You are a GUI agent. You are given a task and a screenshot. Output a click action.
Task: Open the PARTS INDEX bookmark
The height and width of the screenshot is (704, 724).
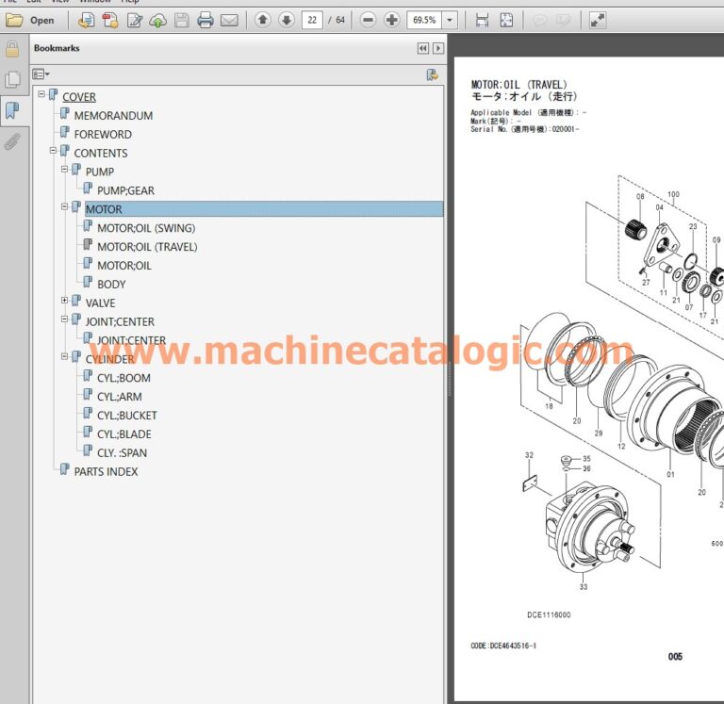(106, 472)
